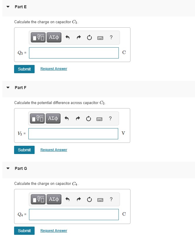
Task: Reset the Part F answer field
Action: coord(89,119)
